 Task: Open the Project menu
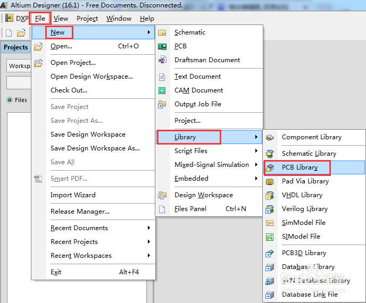point(87,19)
